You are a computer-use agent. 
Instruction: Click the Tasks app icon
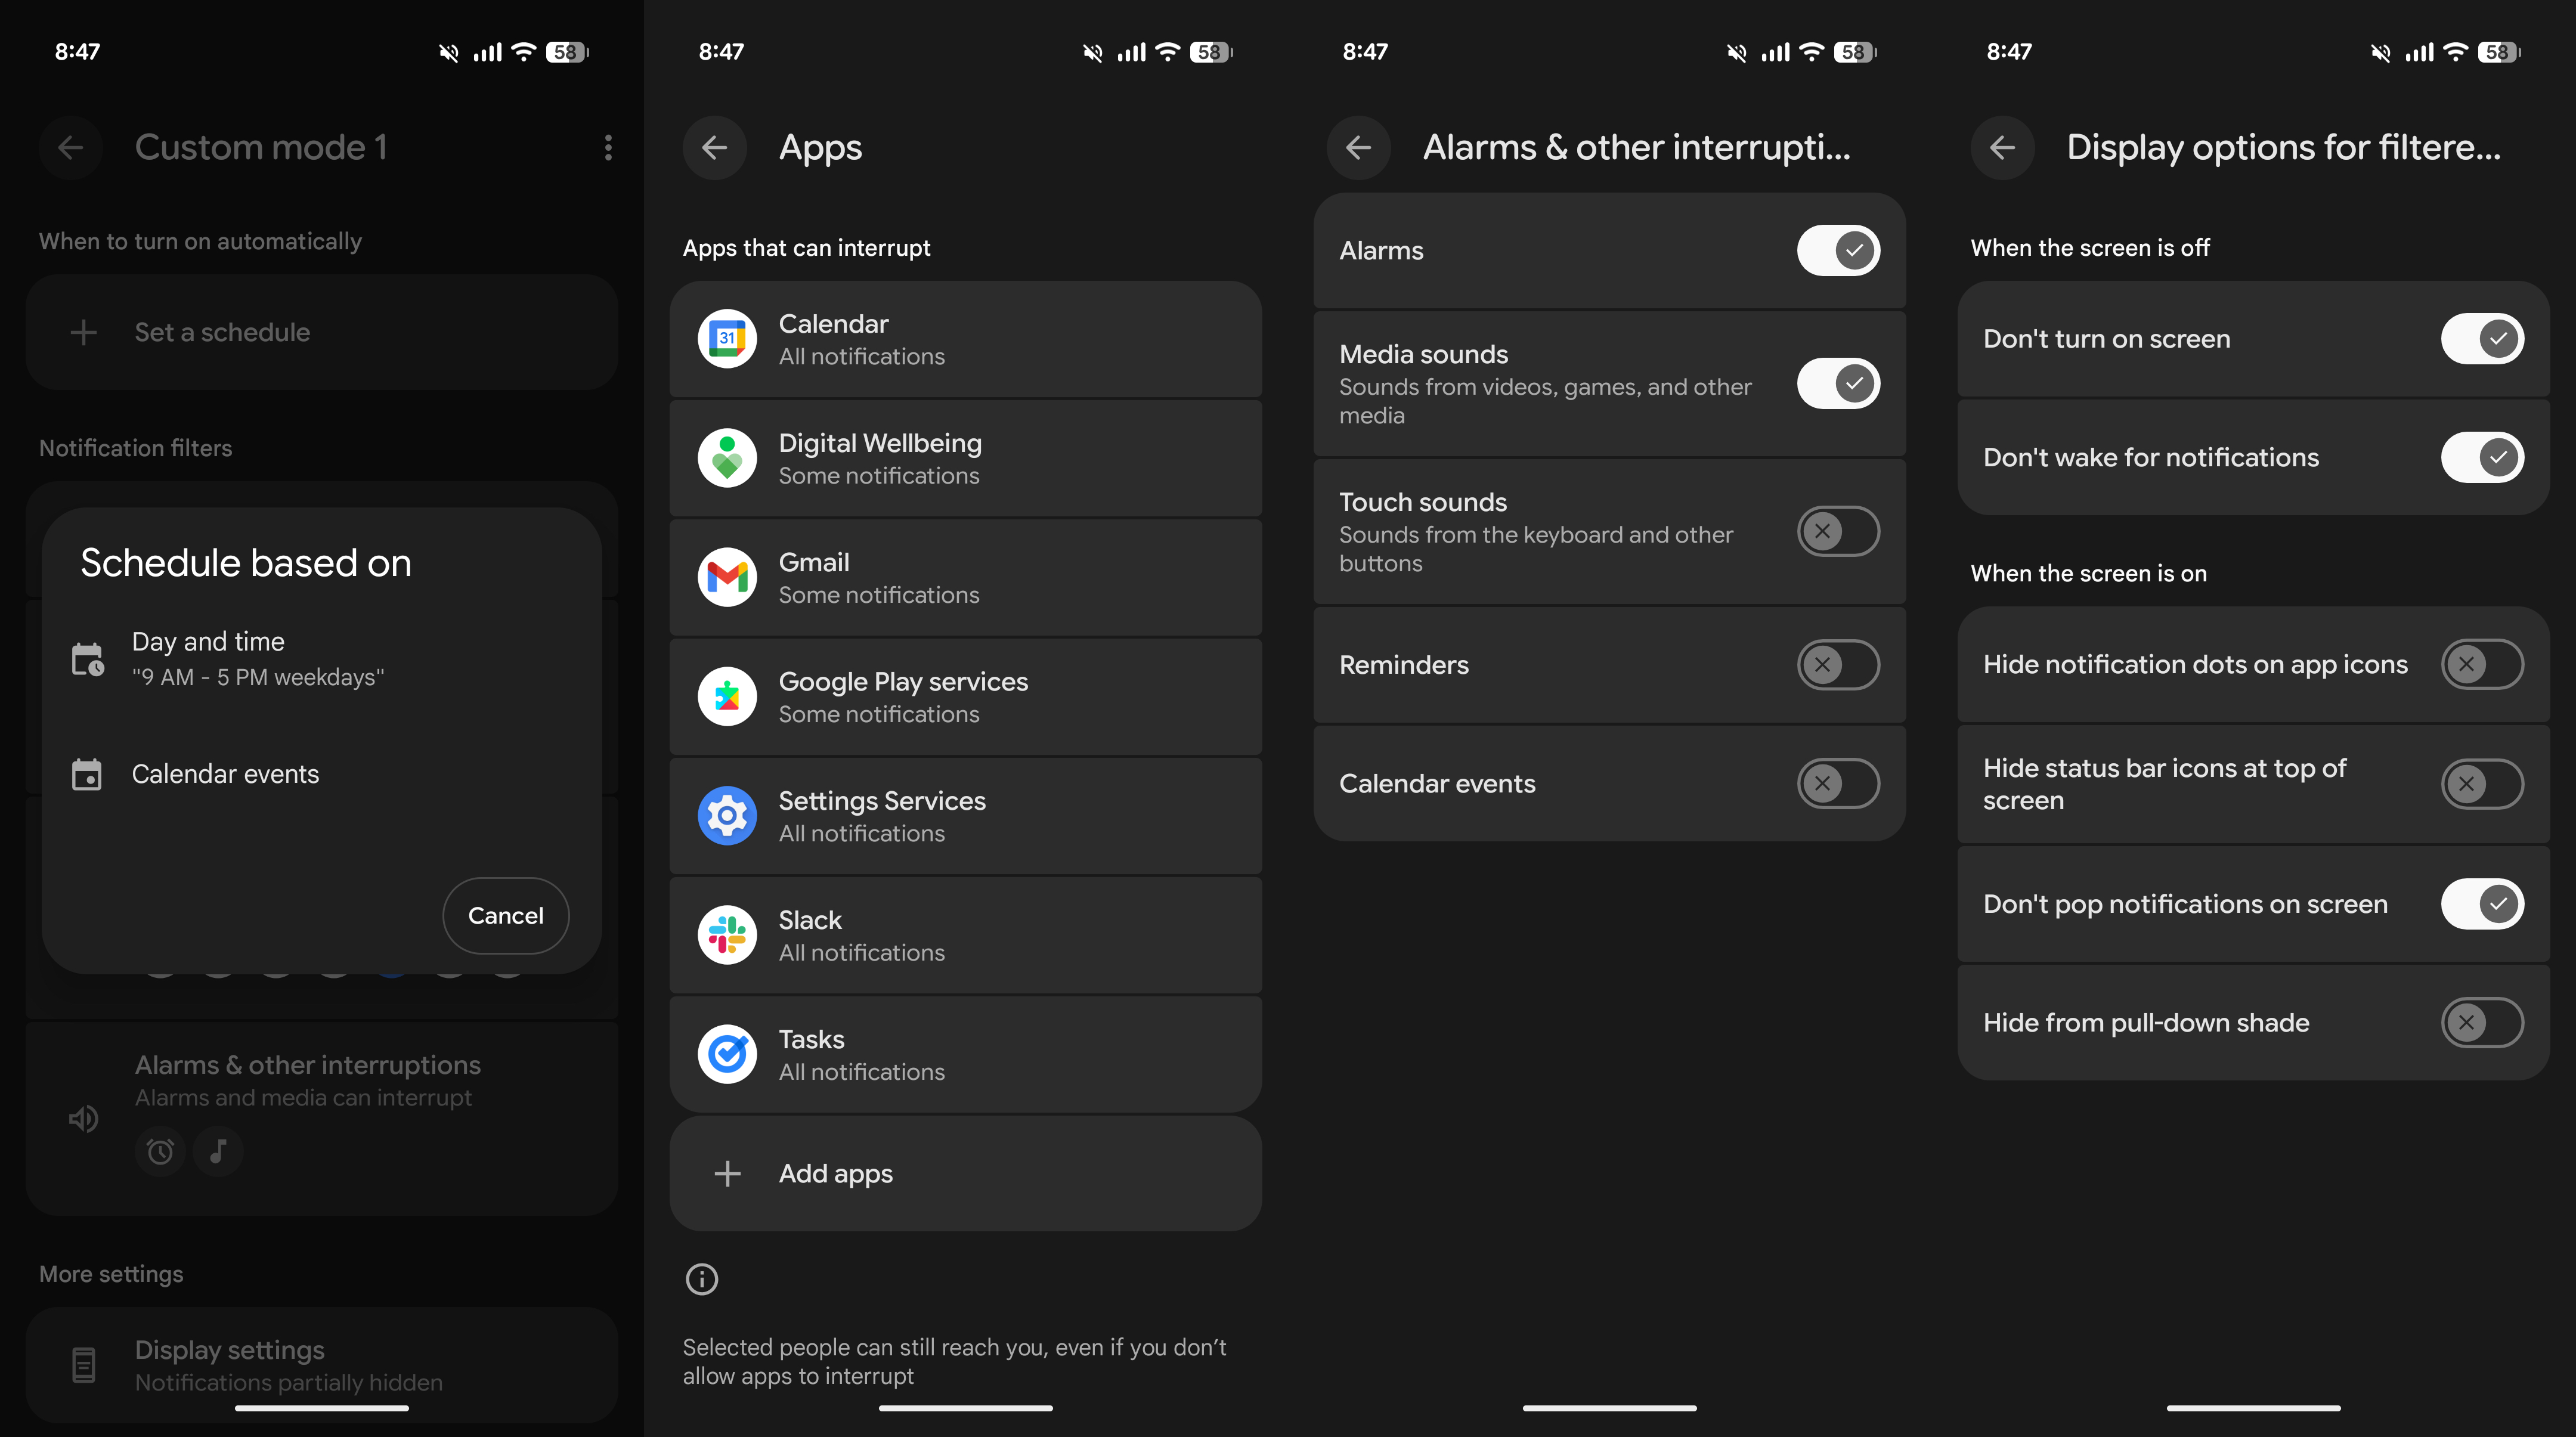click(x=727, y=1053)
